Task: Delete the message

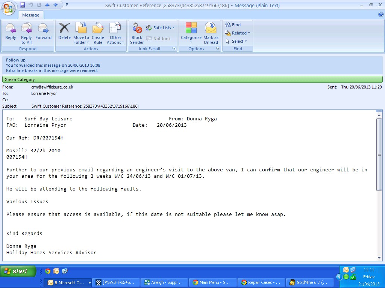Action: click(x=64, y=31)
